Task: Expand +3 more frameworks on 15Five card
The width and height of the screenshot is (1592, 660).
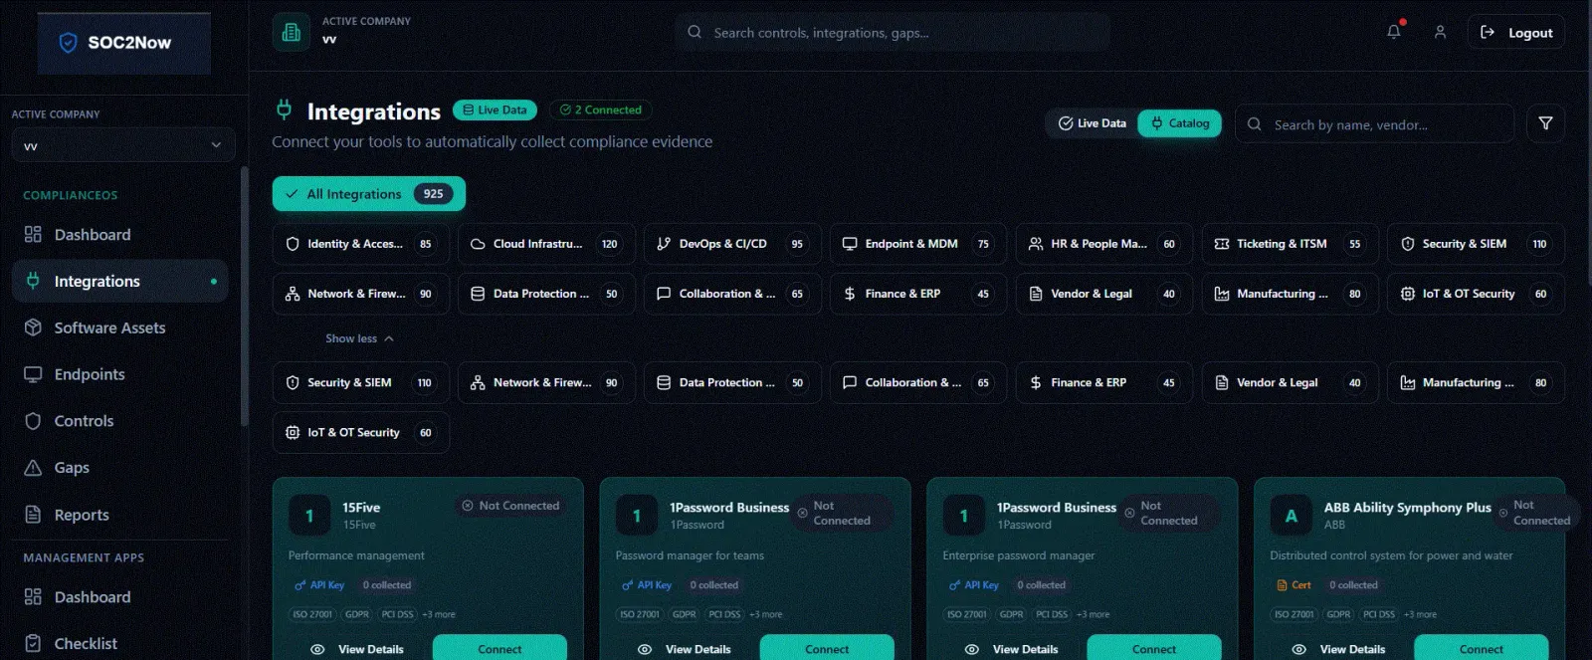Action: click(x=439, y=614)
